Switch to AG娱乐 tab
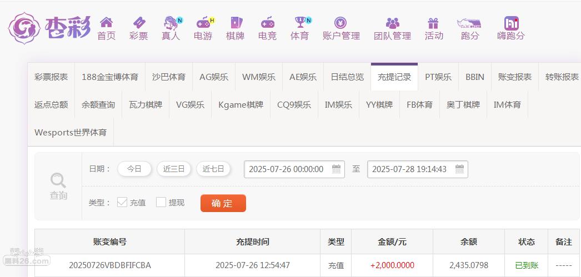581x277 pixels. (x=214, y=77)
